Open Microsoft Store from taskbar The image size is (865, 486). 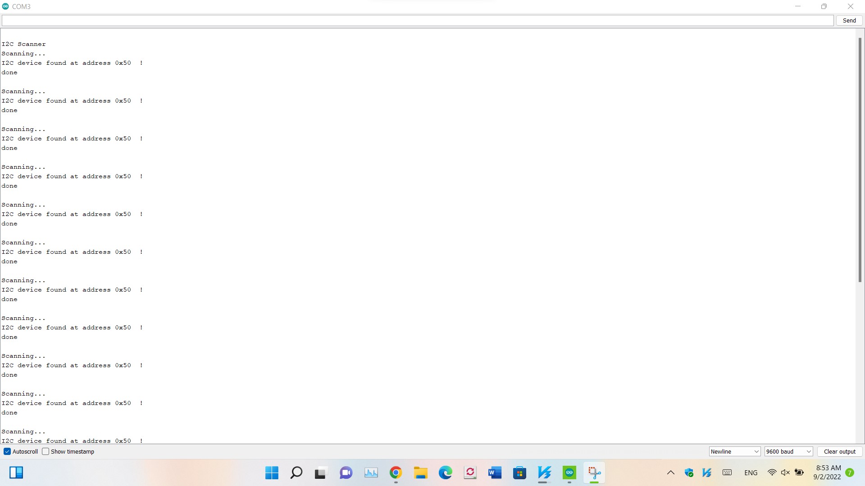pyautogui.click(x=519, y=472)
